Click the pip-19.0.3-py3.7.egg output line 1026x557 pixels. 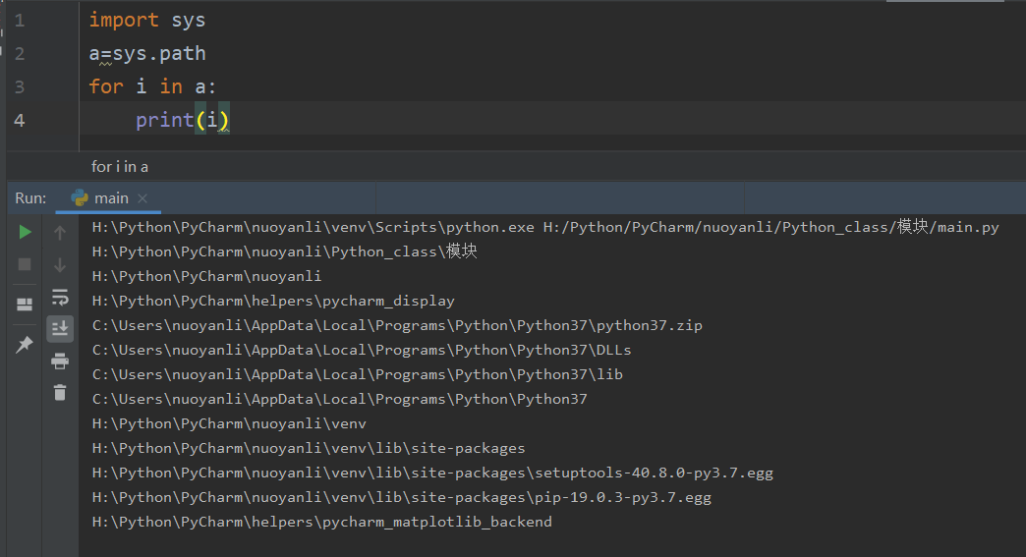pyautogui.click(x=402, y=497)
